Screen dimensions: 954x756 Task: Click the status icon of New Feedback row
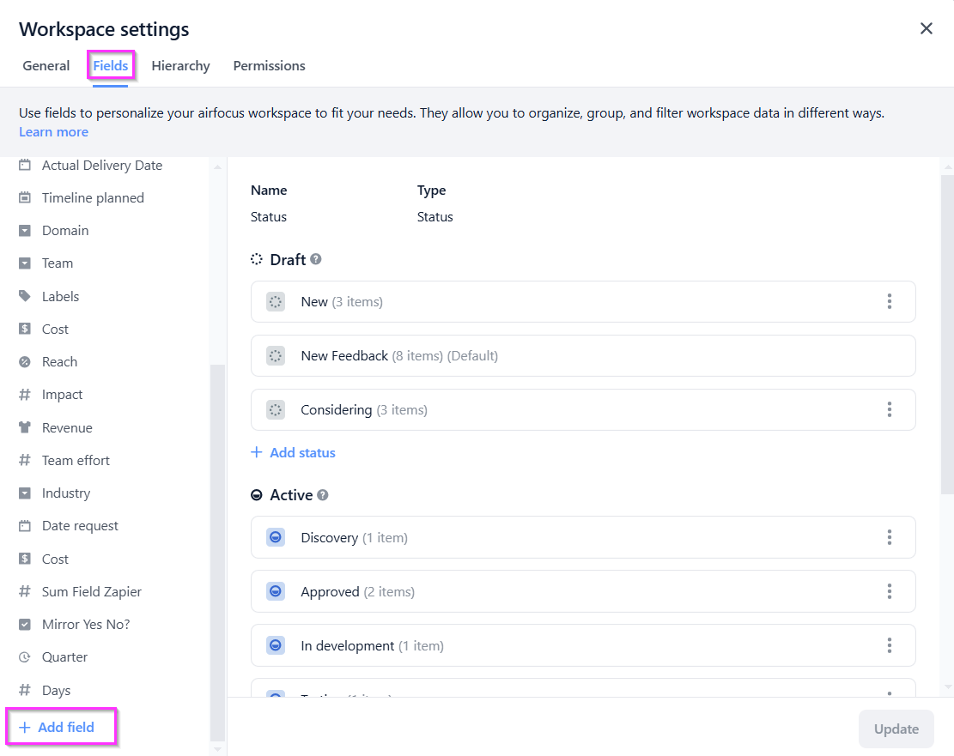276,356
